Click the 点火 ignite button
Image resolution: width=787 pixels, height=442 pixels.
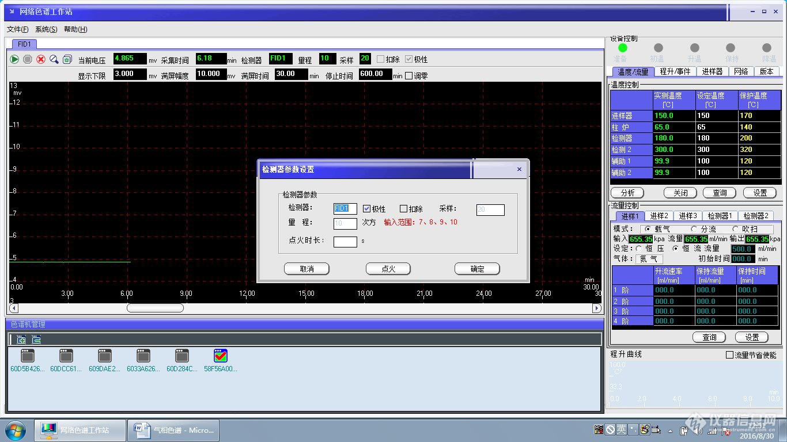coord(388,269)
